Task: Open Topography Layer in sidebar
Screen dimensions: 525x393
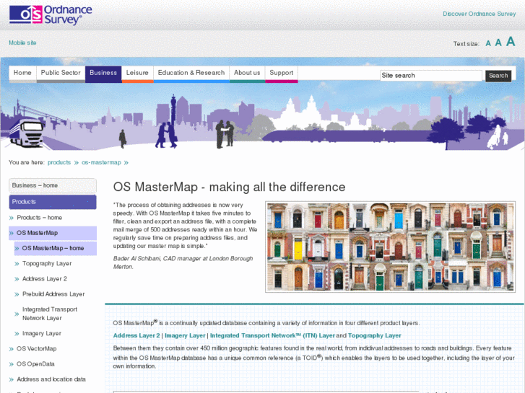Action: coord(47,263)
